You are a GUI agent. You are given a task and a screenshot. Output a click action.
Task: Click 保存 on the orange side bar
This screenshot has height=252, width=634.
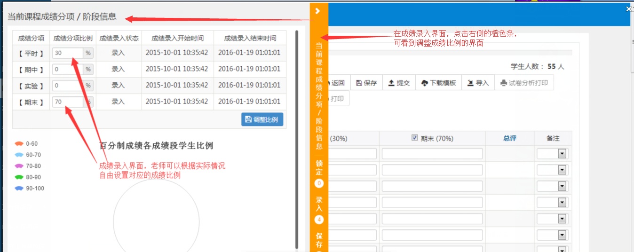point(319,240)
